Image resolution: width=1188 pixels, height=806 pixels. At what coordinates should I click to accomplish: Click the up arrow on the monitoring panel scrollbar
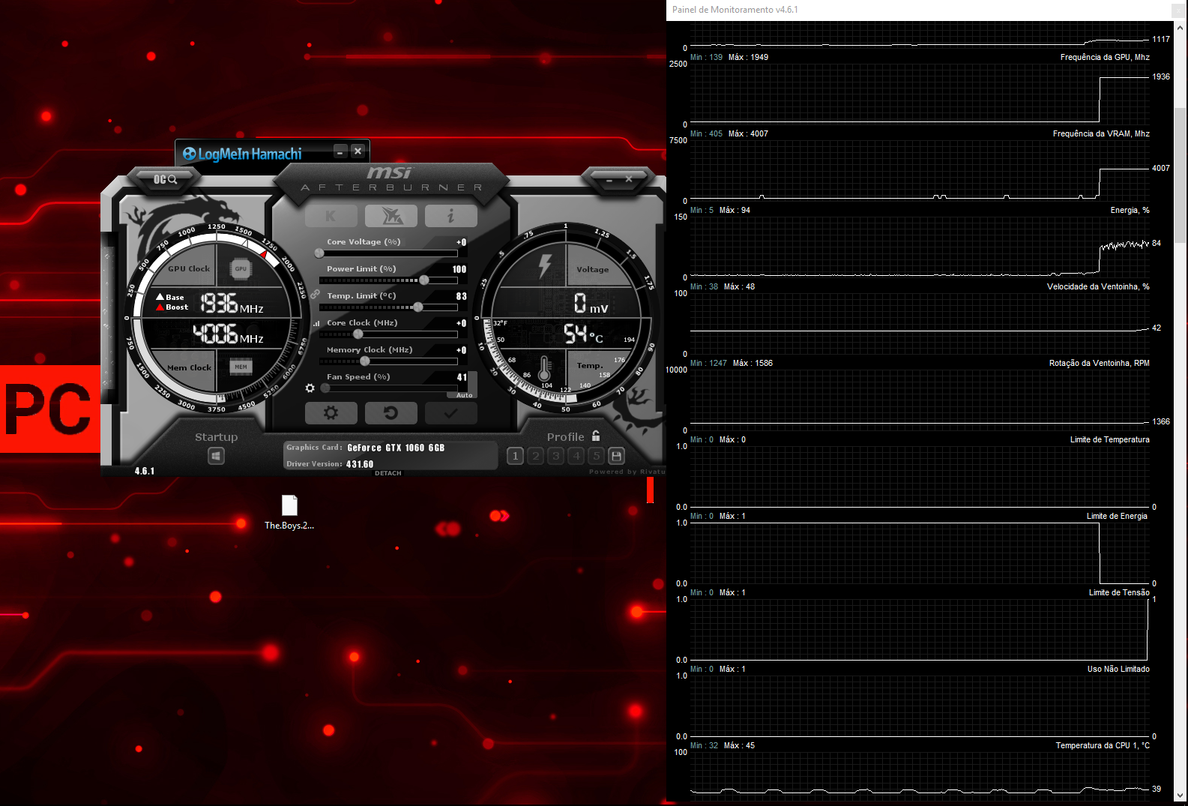[x=1181, y=28]
